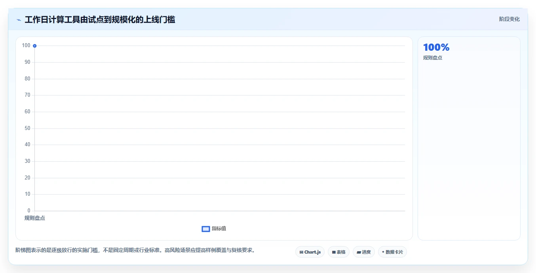The image size is (536, 273).
Task: Click the footnote text starting 阶梯图表示的是
Action: coord(135,250)
